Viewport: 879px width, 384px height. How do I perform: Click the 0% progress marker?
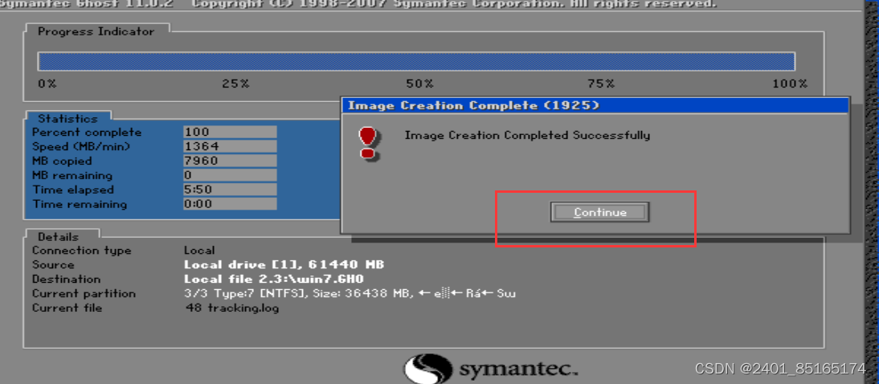(47, 84)
